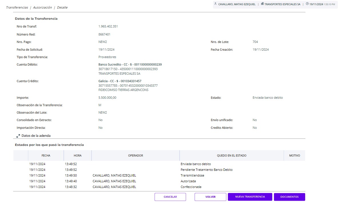
Task: Click the Proveedores transfer type value
Action: (x=107, y=57)
